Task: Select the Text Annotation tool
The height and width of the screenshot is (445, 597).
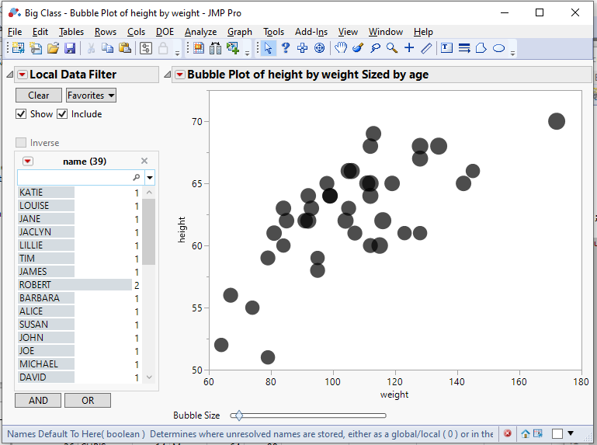Action: [x=446, y=48]
